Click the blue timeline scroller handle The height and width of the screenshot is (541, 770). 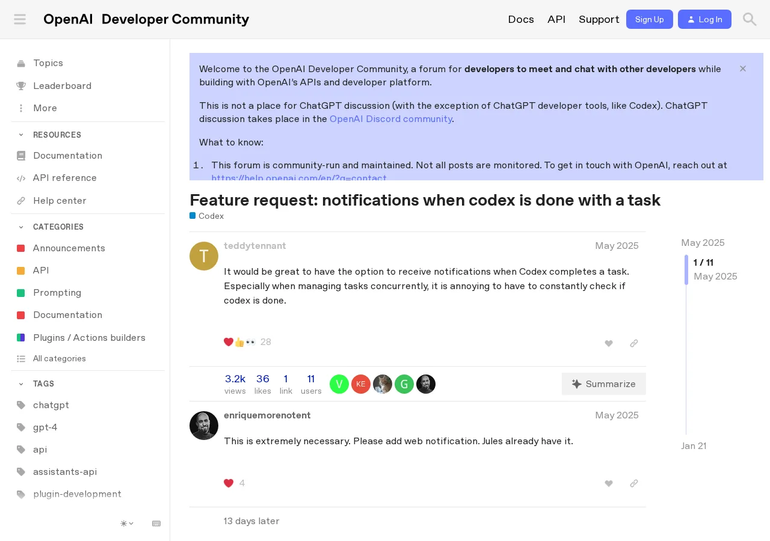(x=686, y=270)
